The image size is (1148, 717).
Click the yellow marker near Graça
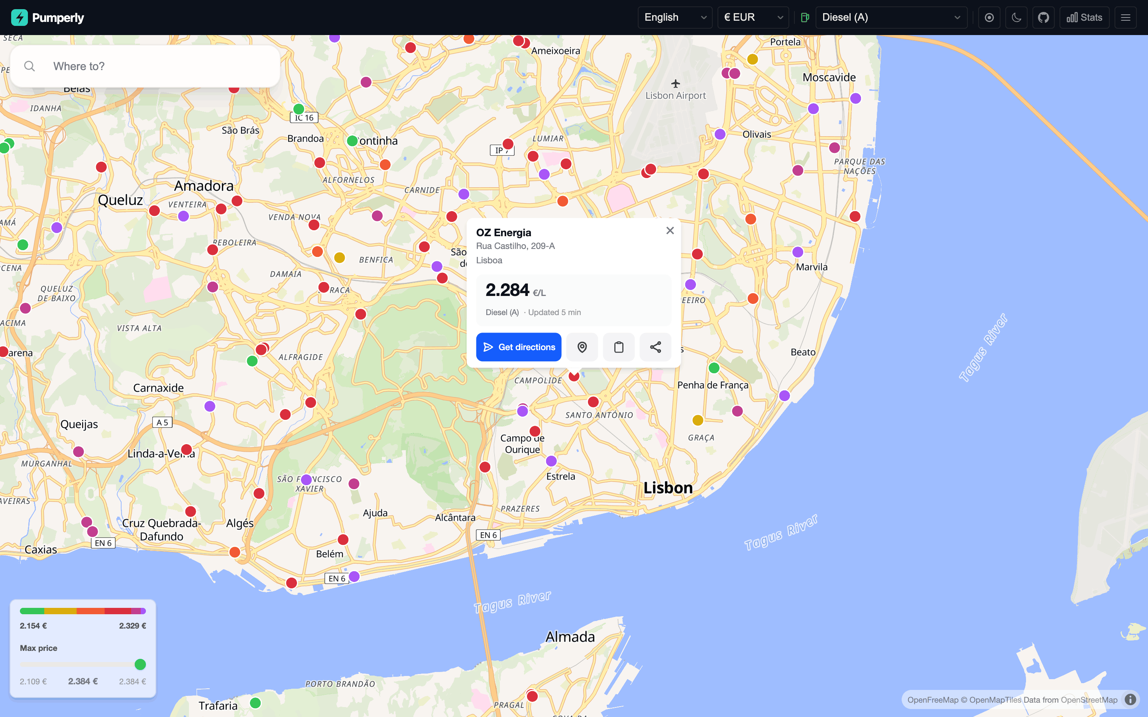pos(697,420)
